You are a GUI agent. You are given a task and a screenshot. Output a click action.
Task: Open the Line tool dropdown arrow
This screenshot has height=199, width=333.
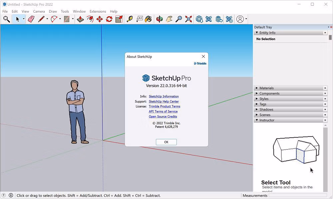pos(47,19)
